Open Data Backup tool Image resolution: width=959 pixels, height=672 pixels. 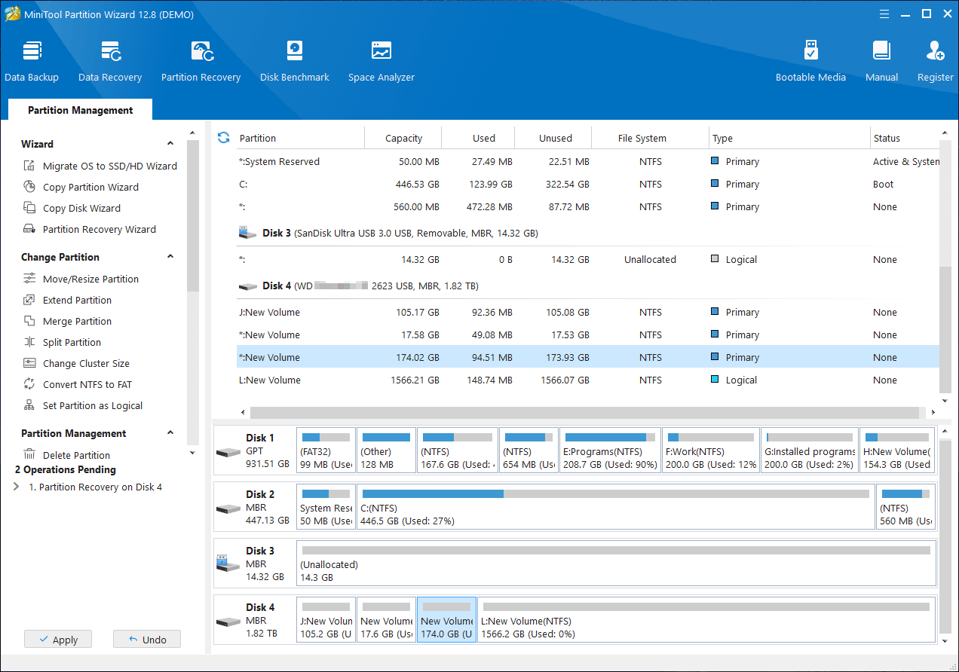coord(32,62)
